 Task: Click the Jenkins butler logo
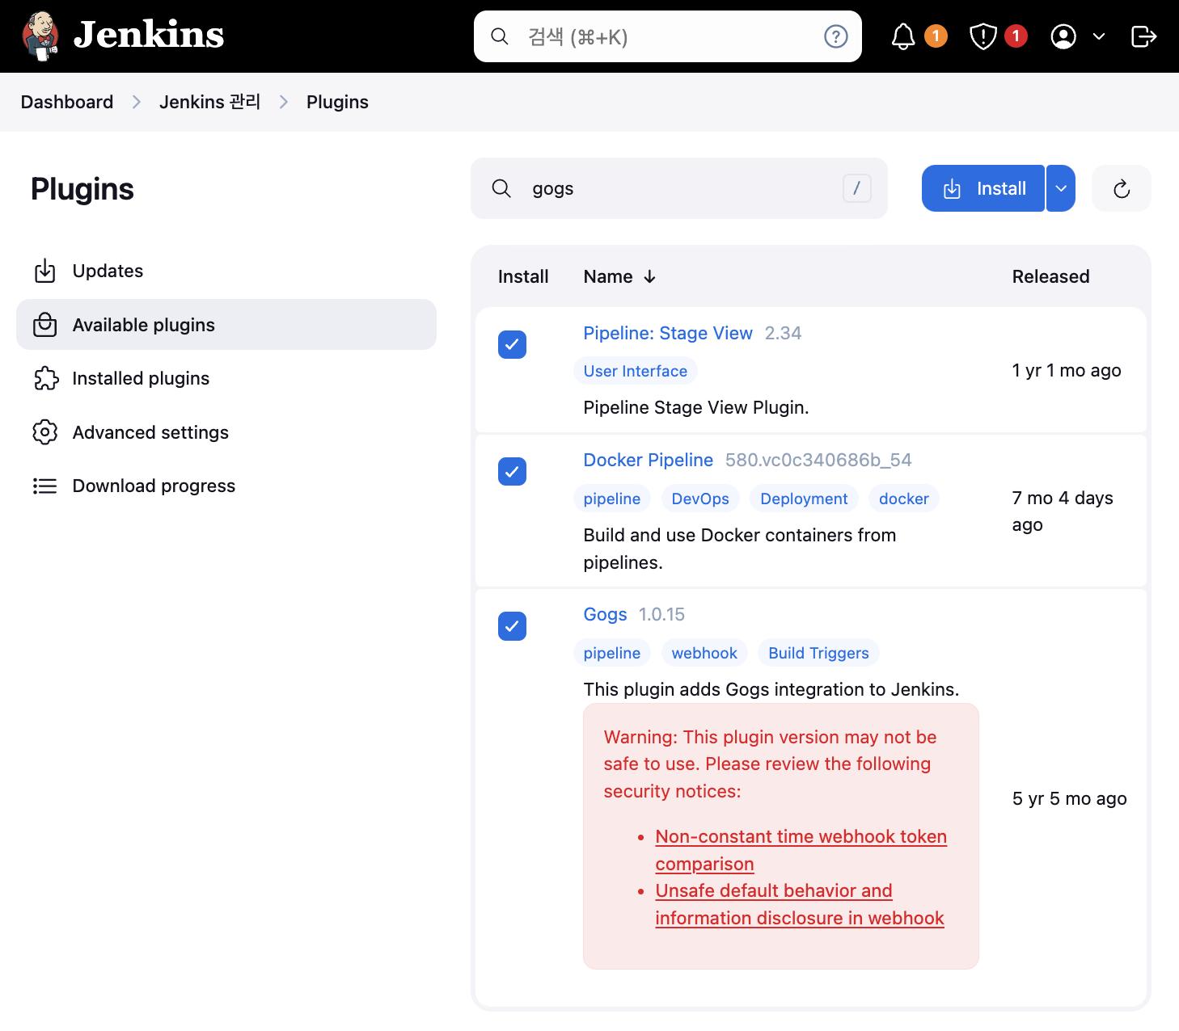(x=40, y=36)
